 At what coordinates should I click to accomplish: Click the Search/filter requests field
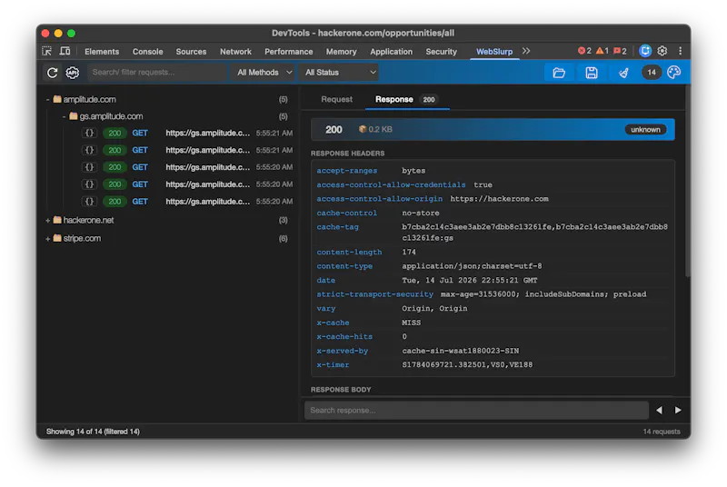(156, 73)
